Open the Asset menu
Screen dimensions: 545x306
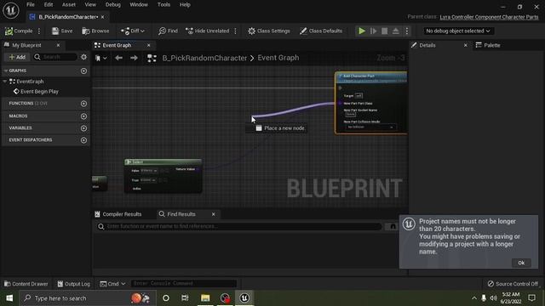click(68, 5)
